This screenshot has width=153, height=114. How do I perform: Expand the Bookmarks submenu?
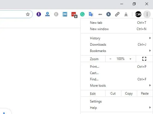point(117,51)
